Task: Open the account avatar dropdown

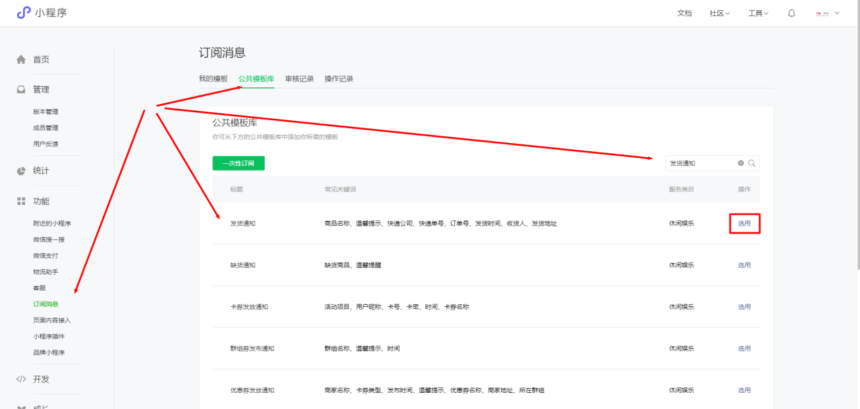Action: click(x=828, y=13)
